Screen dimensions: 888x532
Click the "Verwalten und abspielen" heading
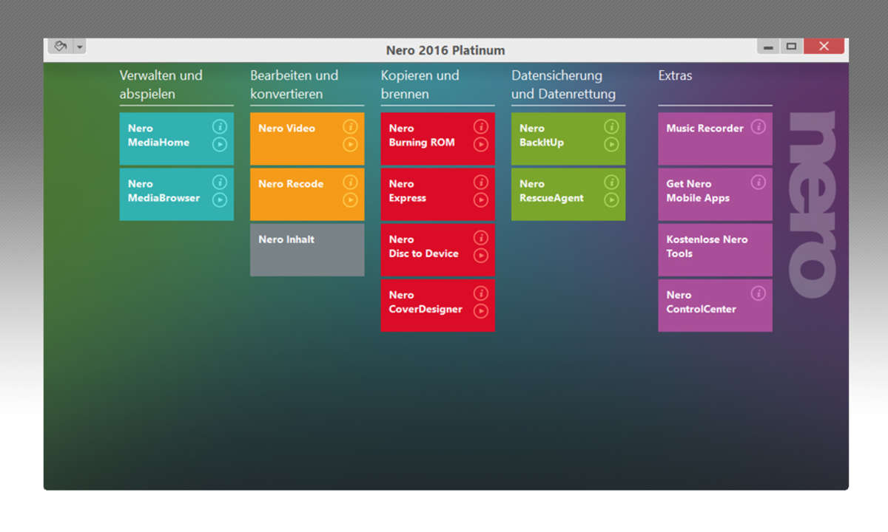[161, 85]
